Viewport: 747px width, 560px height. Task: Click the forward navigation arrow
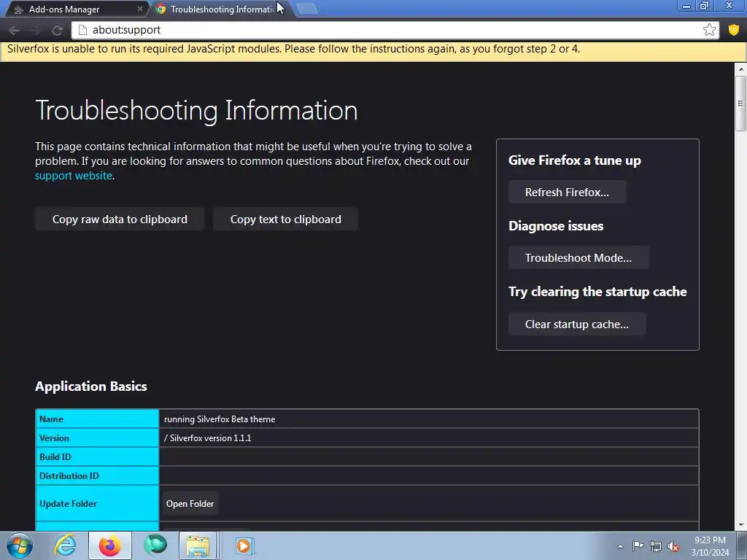click(x=35, y=31)
